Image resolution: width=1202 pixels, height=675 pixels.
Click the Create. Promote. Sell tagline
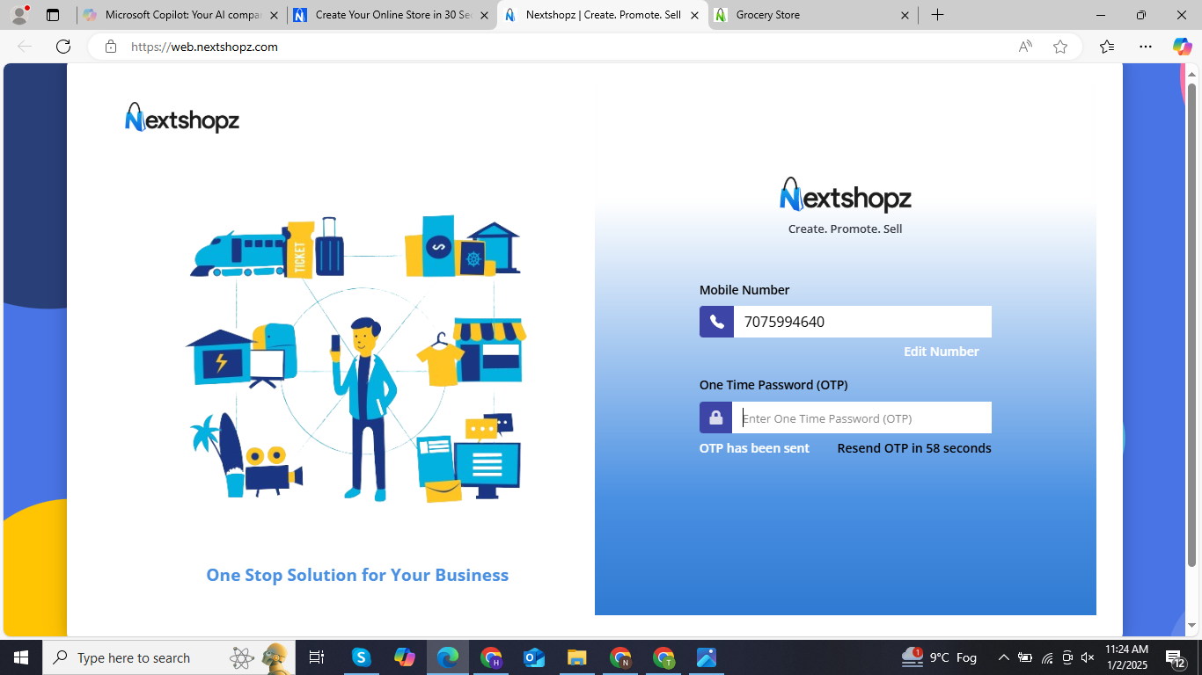pyautogui.click(x=846, y=229)
